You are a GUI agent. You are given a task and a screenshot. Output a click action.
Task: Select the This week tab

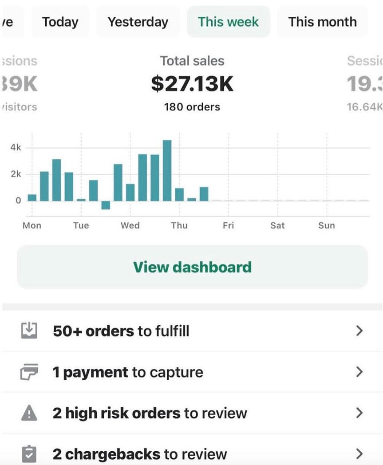(228, 22)
